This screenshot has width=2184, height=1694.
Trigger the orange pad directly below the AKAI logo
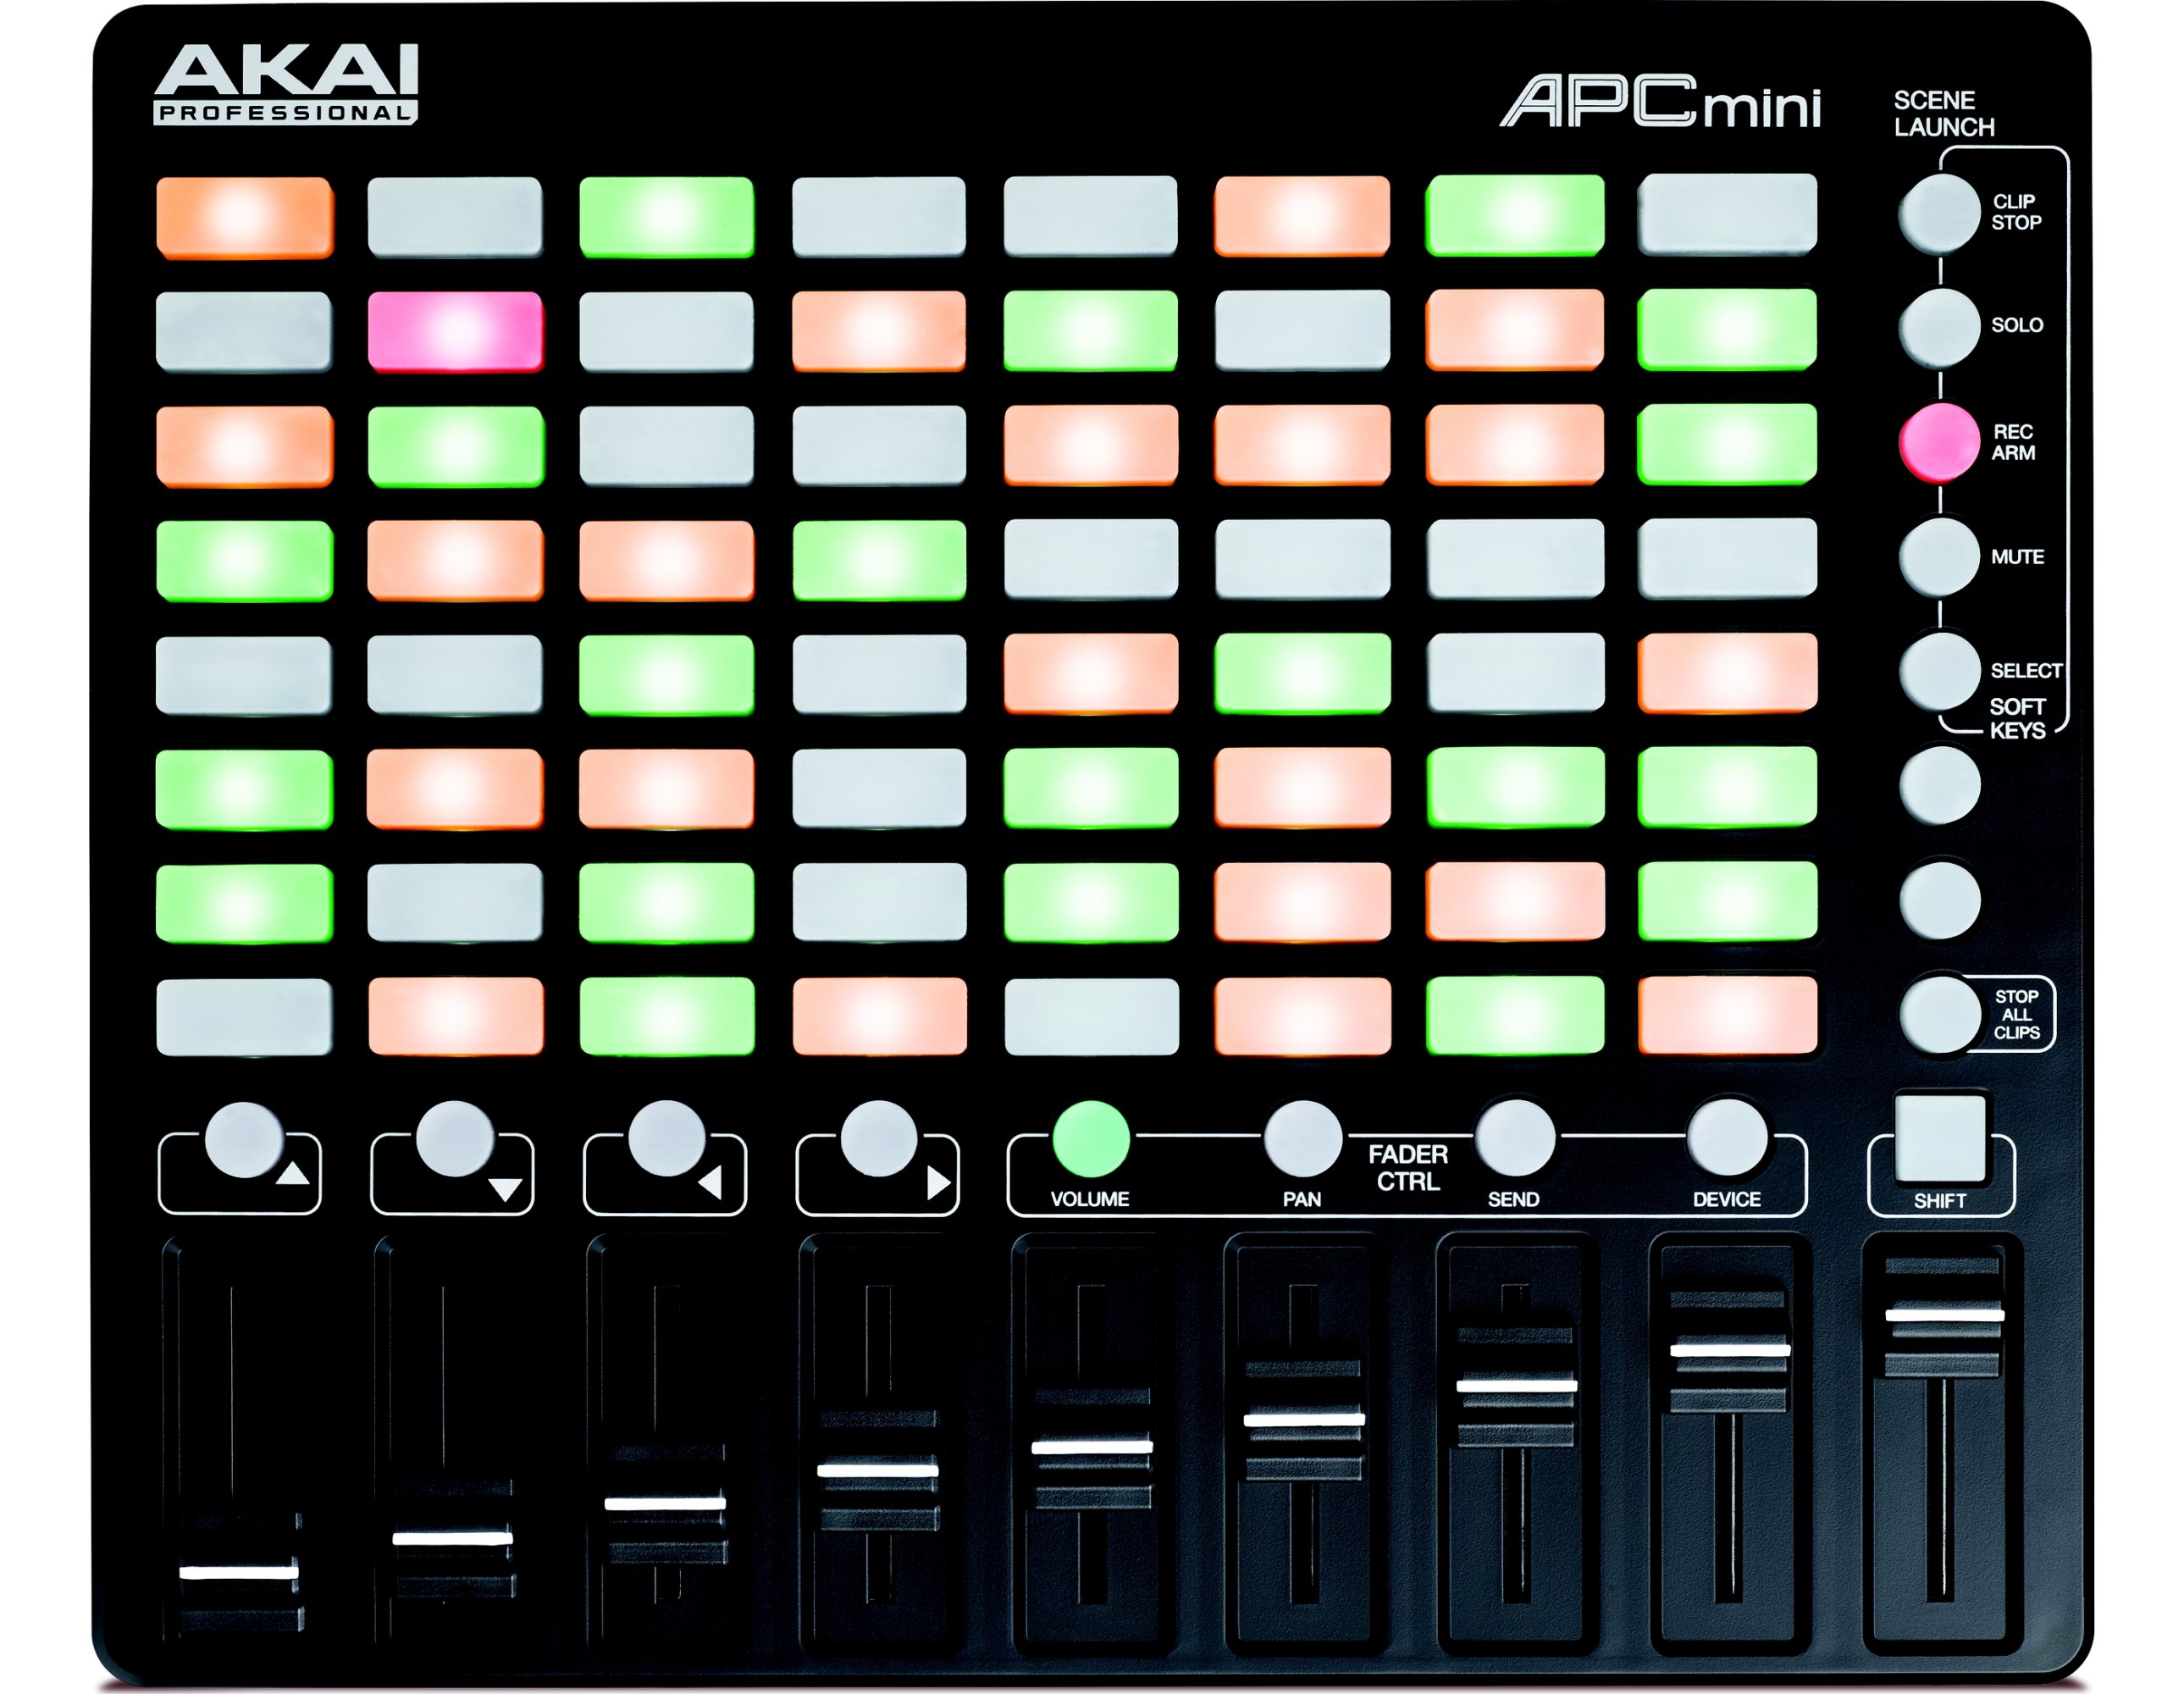click(x=245, y=218)
